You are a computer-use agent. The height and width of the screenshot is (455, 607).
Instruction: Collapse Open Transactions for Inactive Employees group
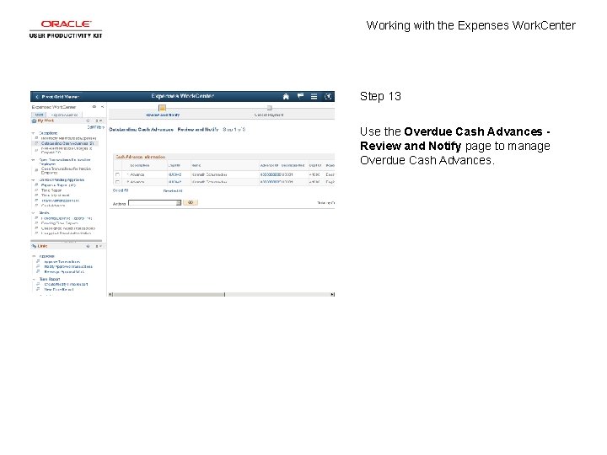coord(33,160)
